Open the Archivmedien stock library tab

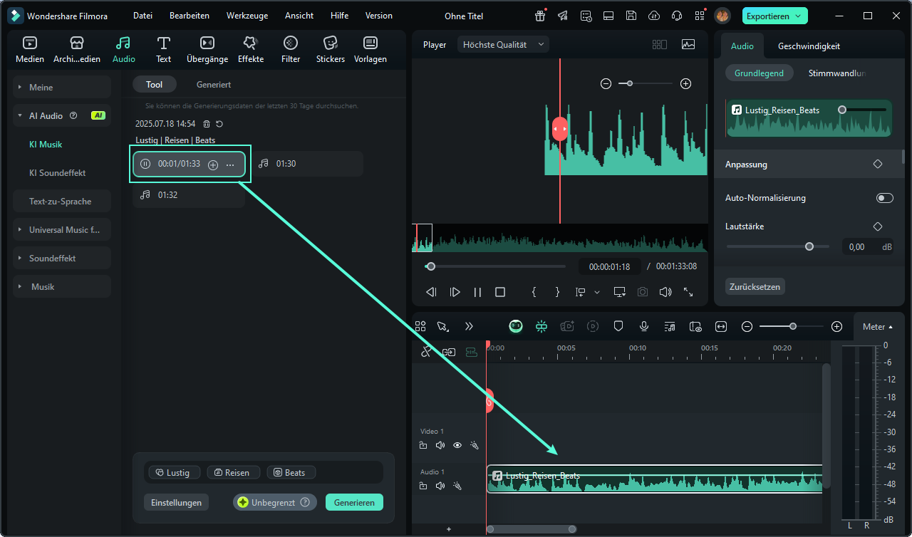click(x=77, y=50)
